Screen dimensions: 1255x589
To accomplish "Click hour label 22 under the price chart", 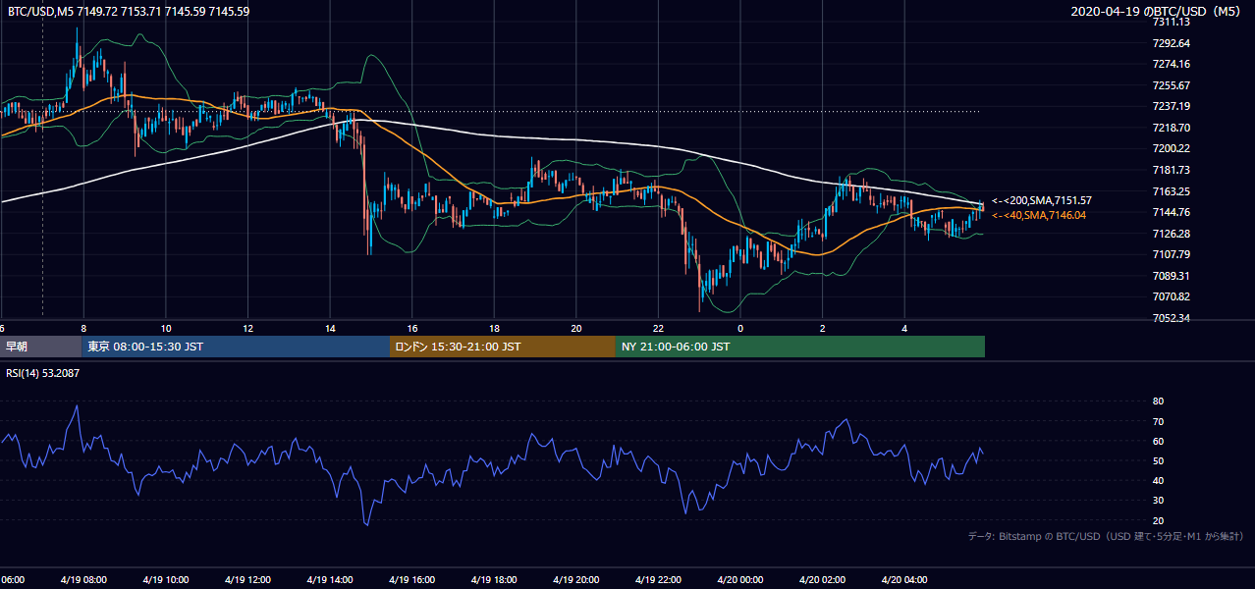I will (659, 329).
